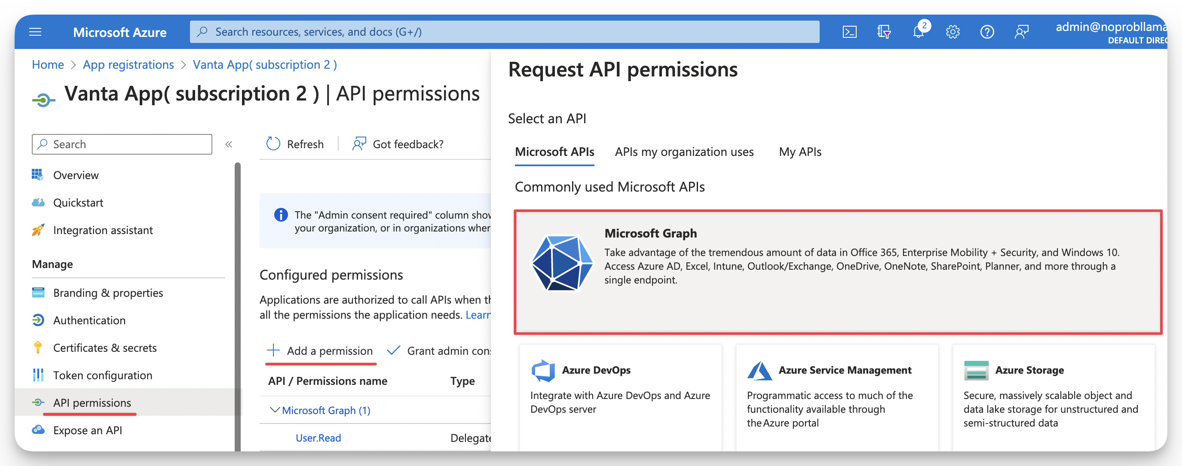Select the Azure DevOps API card
This screenshot has height=466, width=1182.
[x=620, y=398]
